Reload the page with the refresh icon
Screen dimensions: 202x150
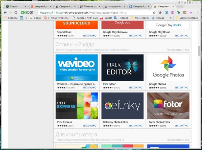(16, 13)
